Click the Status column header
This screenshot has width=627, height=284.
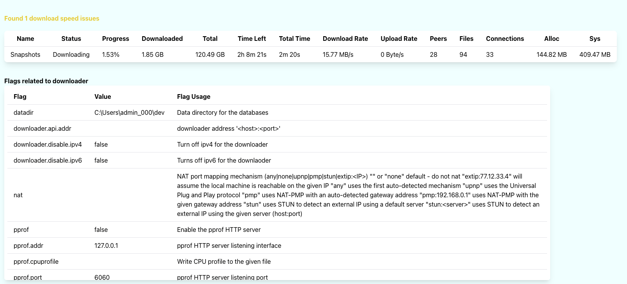71,39
